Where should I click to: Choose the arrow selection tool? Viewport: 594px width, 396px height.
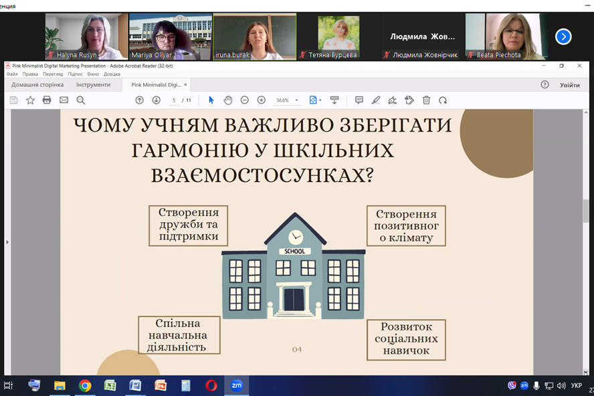(211, 100)
